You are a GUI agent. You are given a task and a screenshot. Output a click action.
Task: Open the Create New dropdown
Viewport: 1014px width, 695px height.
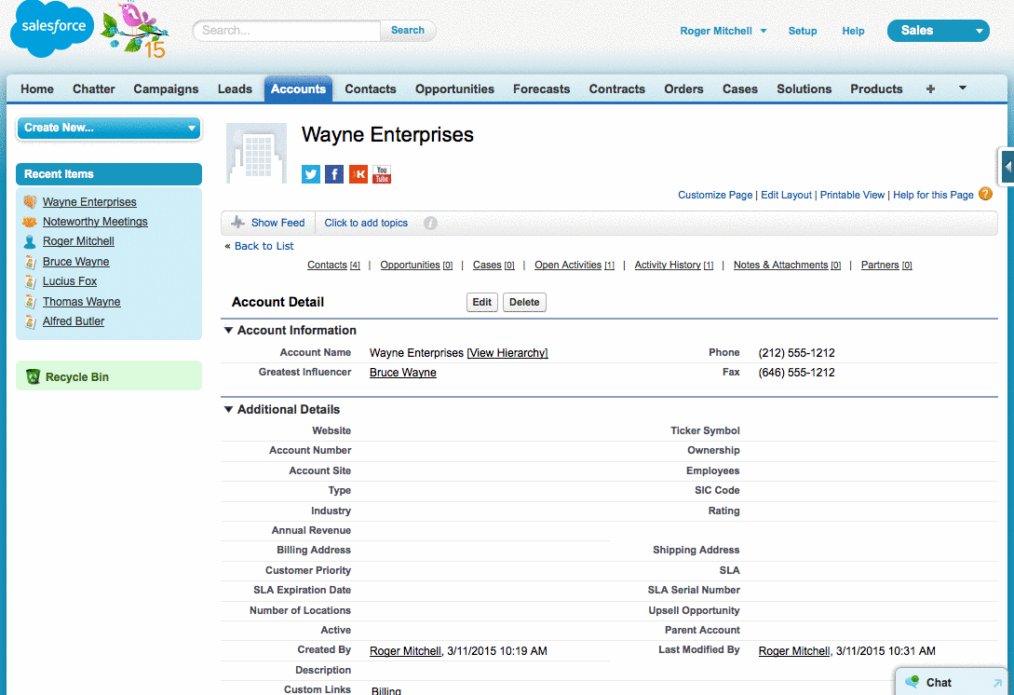coord(109,128)
